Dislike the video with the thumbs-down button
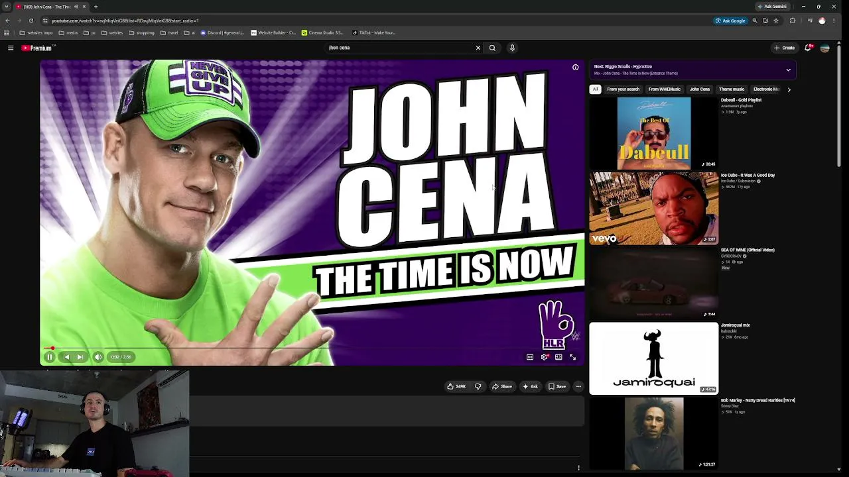The width and height of the screenshot is (849, 477). (478, 386)
